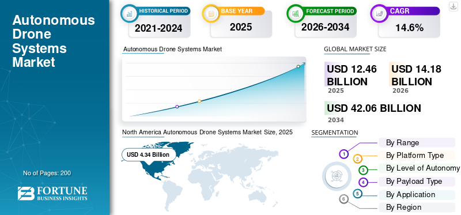
Task: Click the Fortune Business Insights logo
Action: click(x=52, y=193)
